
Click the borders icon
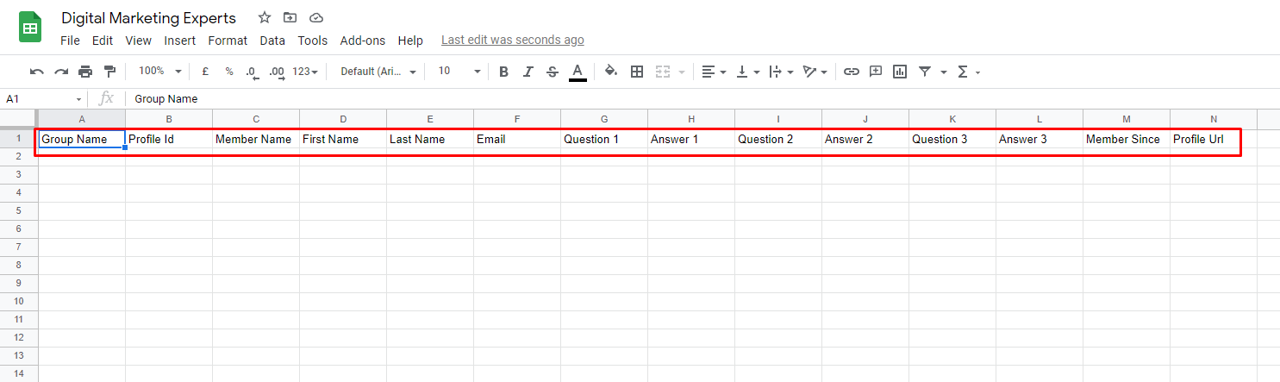coord(637,72)
